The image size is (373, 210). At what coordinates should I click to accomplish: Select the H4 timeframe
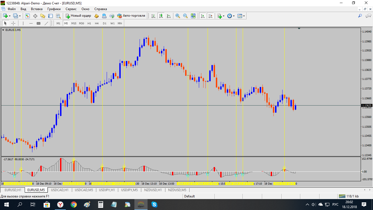pyautogui.click(x=97, y=23)
